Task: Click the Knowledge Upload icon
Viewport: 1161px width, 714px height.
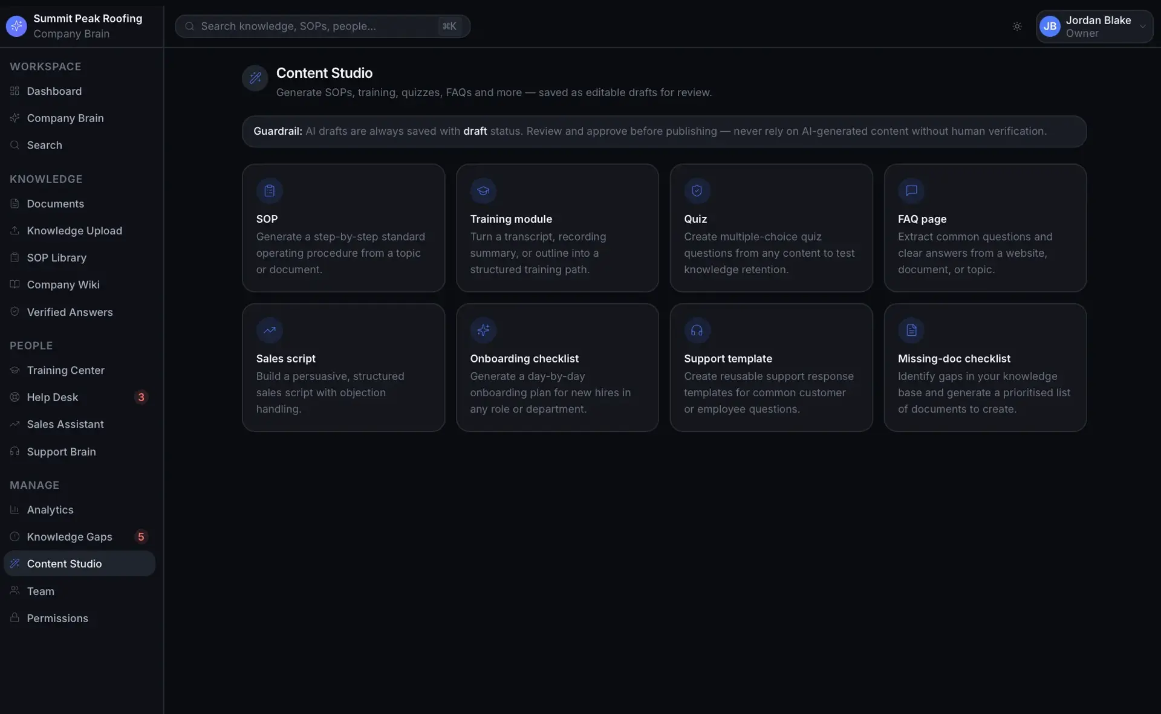Action: (15, 231)
